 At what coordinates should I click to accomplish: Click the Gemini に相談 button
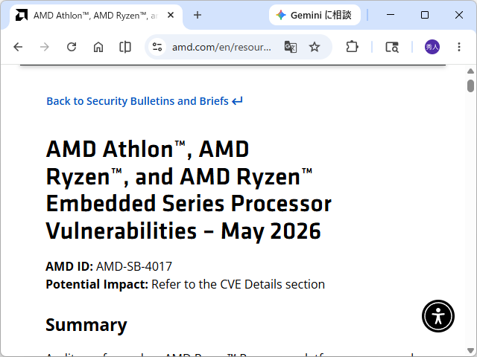315,15
